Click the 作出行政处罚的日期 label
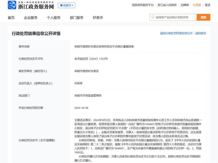 coord(31,108)
